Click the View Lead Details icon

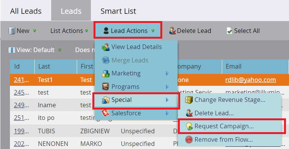point(106,47)
